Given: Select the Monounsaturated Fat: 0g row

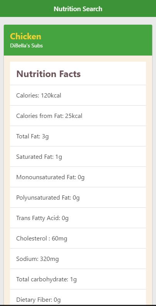Looking at the screenshot, I should click(78, 177).
